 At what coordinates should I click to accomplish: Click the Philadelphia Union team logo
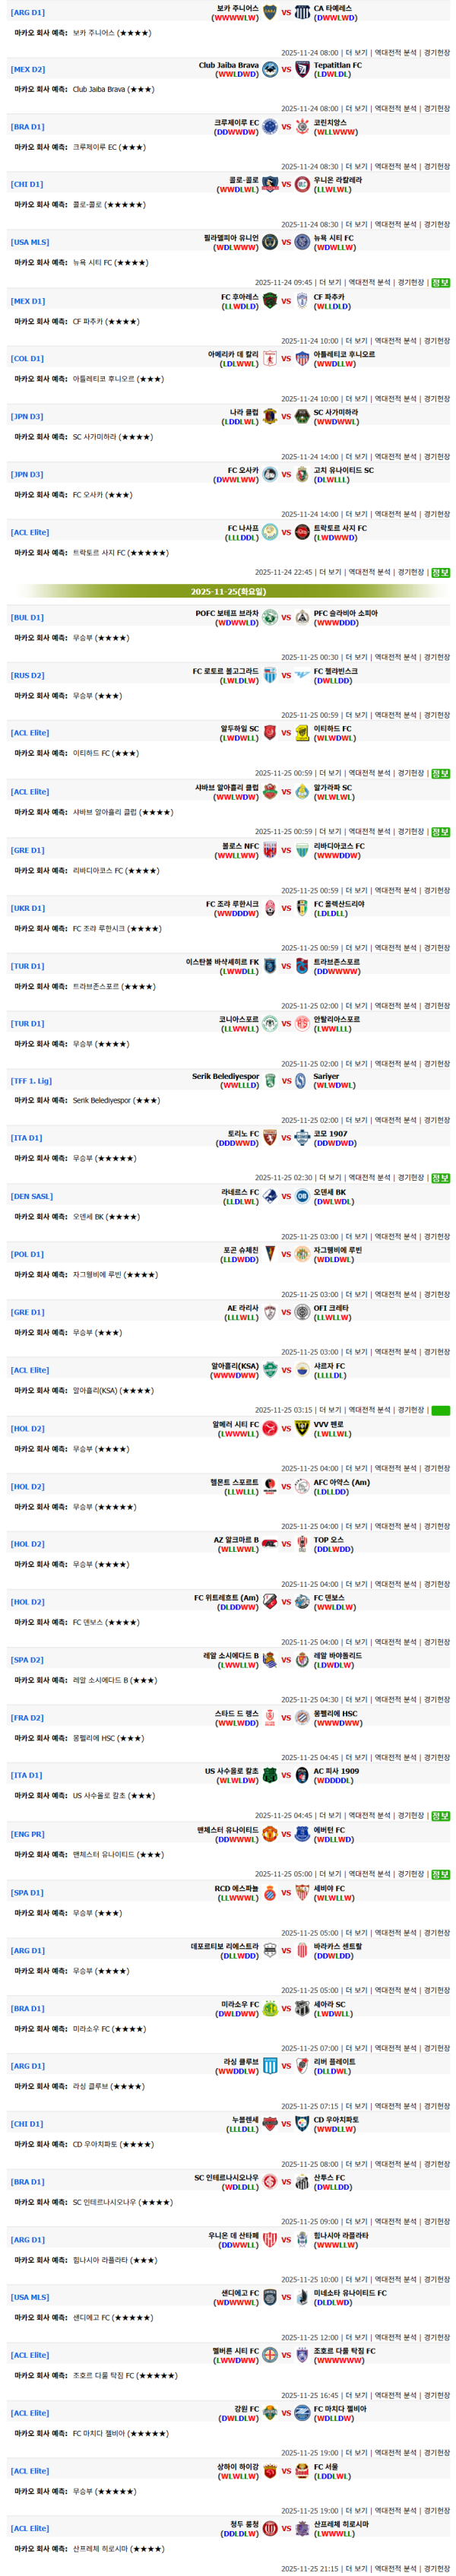(269, 242)
